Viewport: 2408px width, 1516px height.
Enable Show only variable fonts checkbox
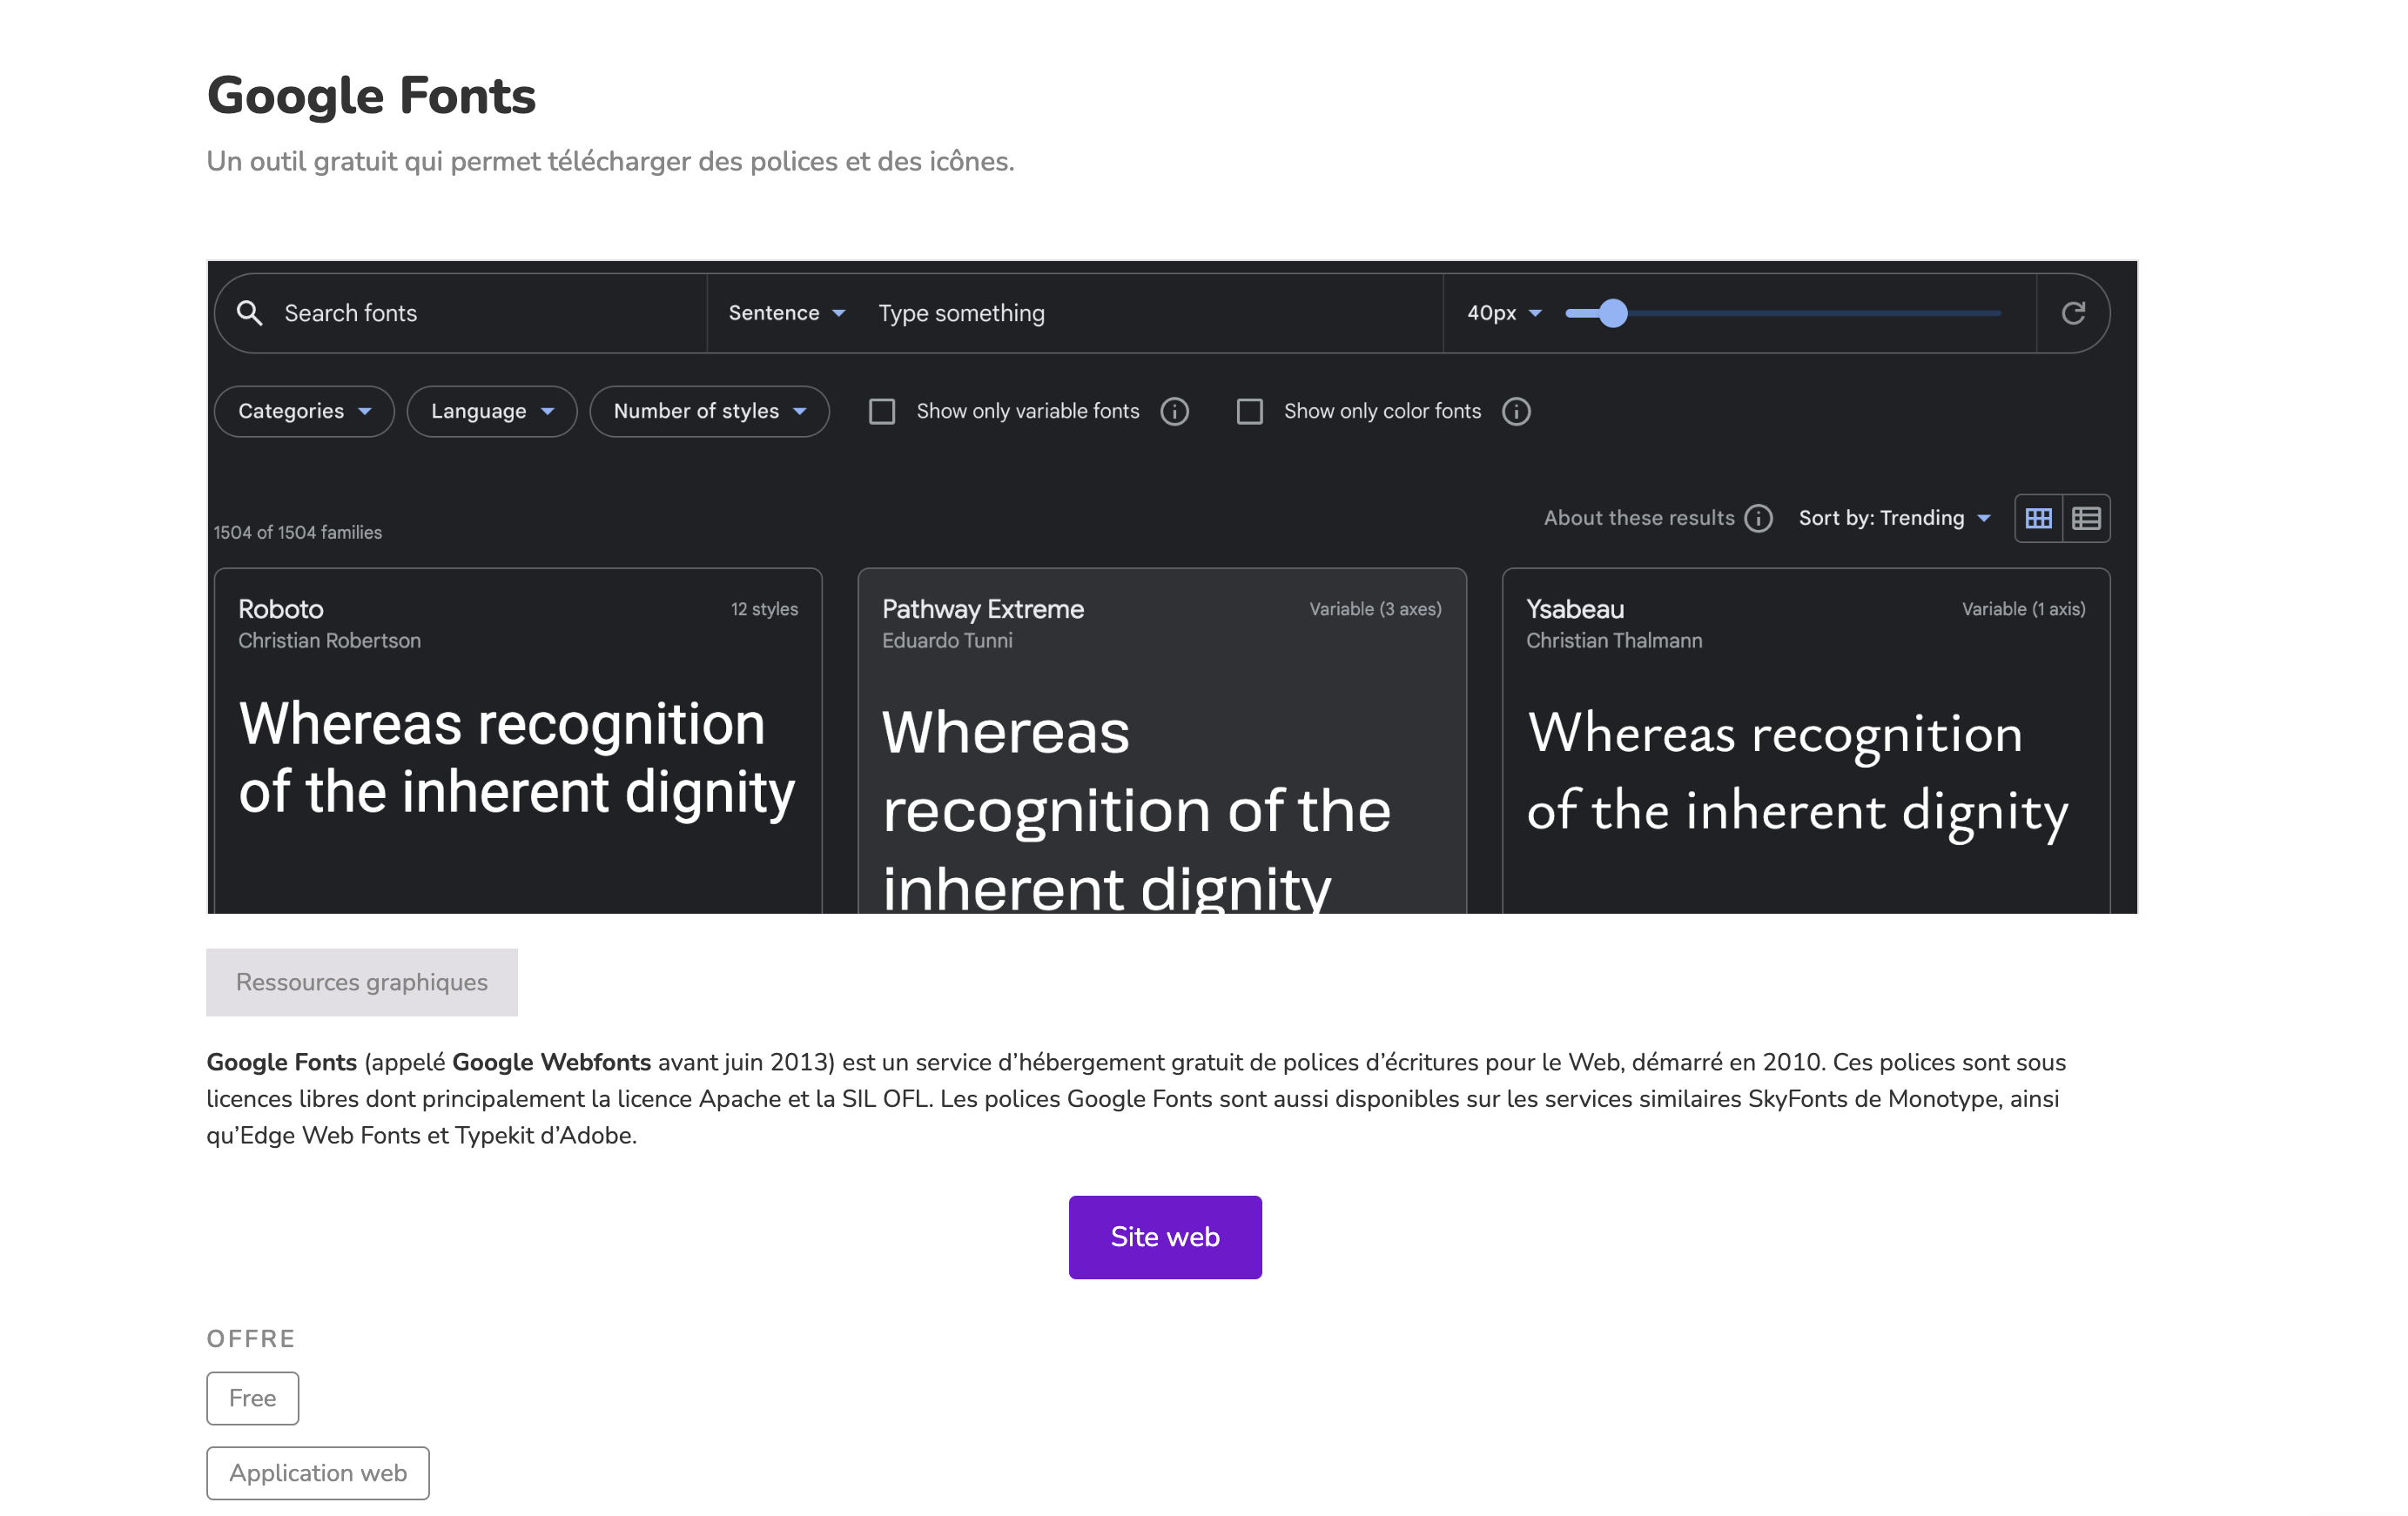881,412
